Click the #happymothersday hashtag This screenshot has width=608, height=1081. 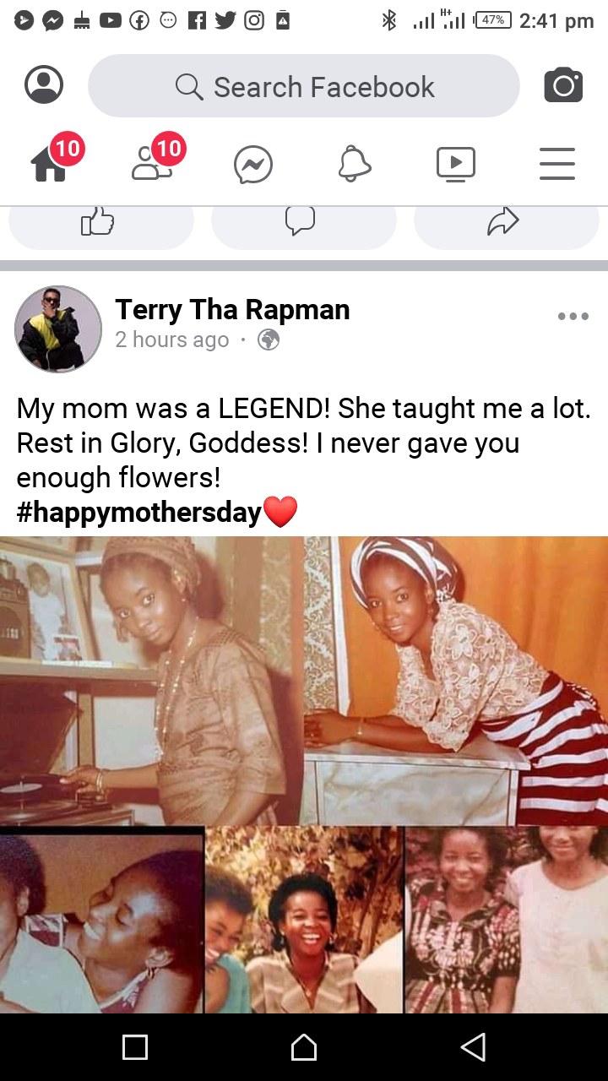coord(138,512)
